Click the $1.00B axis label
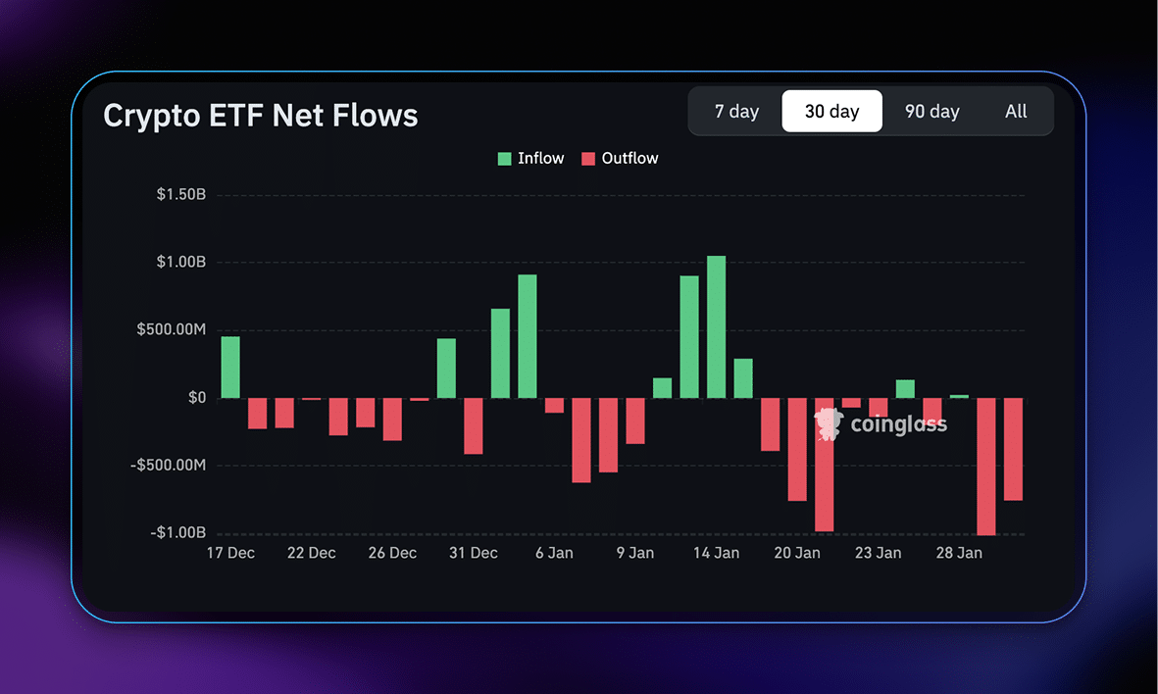The height and width of the screenshot is (694, 1158). tap(182, 262)
